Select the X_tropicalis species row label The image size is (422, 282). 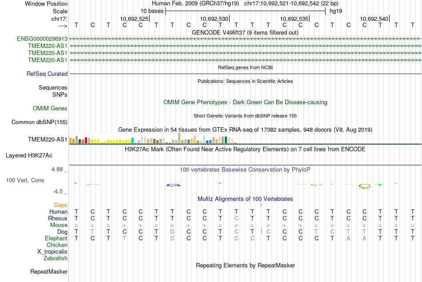tap(52, 252)
